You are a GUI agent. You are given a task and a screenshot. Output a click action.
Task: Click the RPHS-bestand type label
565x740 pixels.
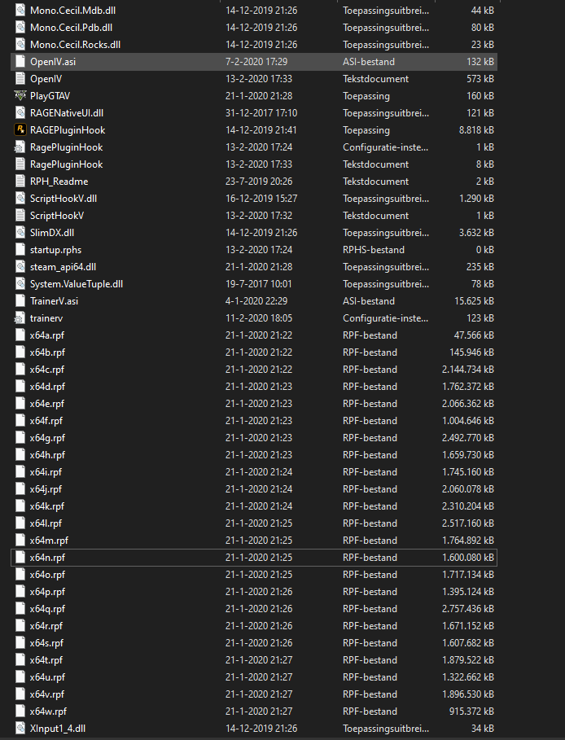[374, 250]
